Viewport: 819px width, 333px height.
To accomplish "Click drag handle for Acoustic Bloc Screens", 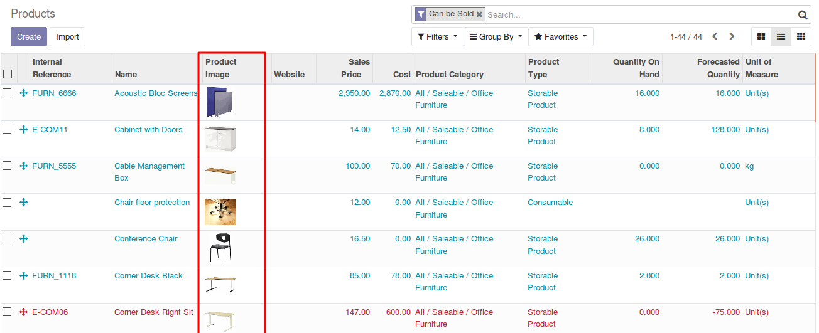I will (x=24, y=93).
